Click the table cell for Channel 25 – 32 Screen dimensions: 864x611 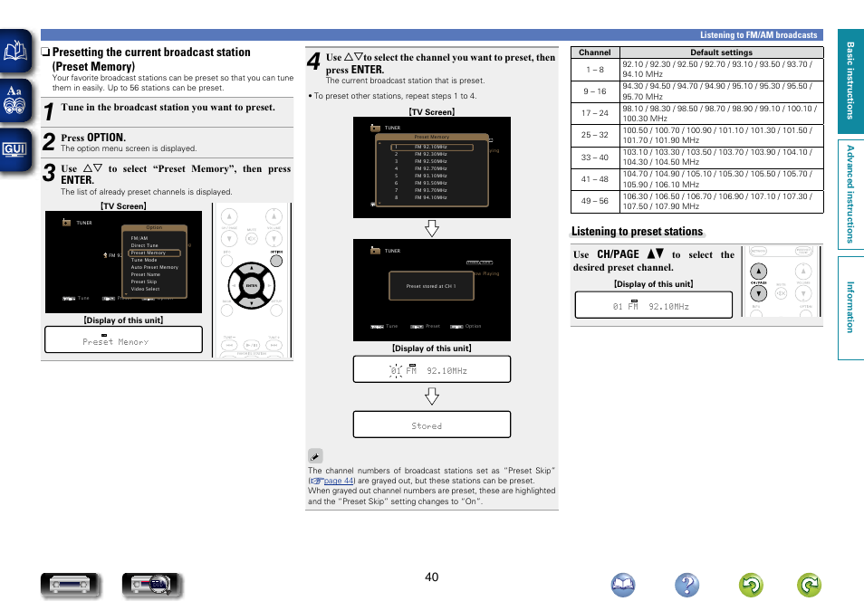click(595, 135)
